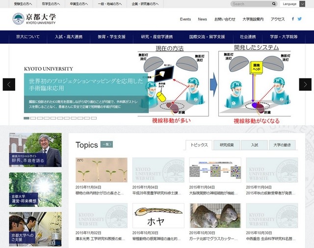The height and width of the screenshot is (248, 314).
Task: Click the Topics 一覧 button
Action: (106, 144)
